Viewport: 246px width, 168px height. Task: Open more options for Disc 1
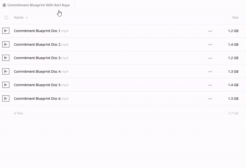pyautogui.click(x=210, y=31)
